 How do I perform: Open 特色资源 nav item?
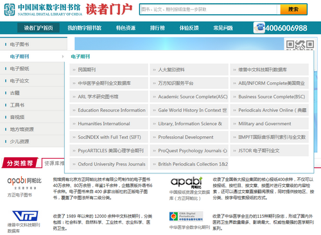[126, 28]
